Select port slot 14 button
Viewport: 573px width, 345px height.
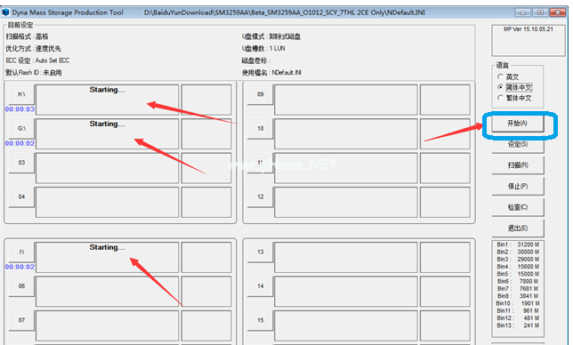(260, 286)
